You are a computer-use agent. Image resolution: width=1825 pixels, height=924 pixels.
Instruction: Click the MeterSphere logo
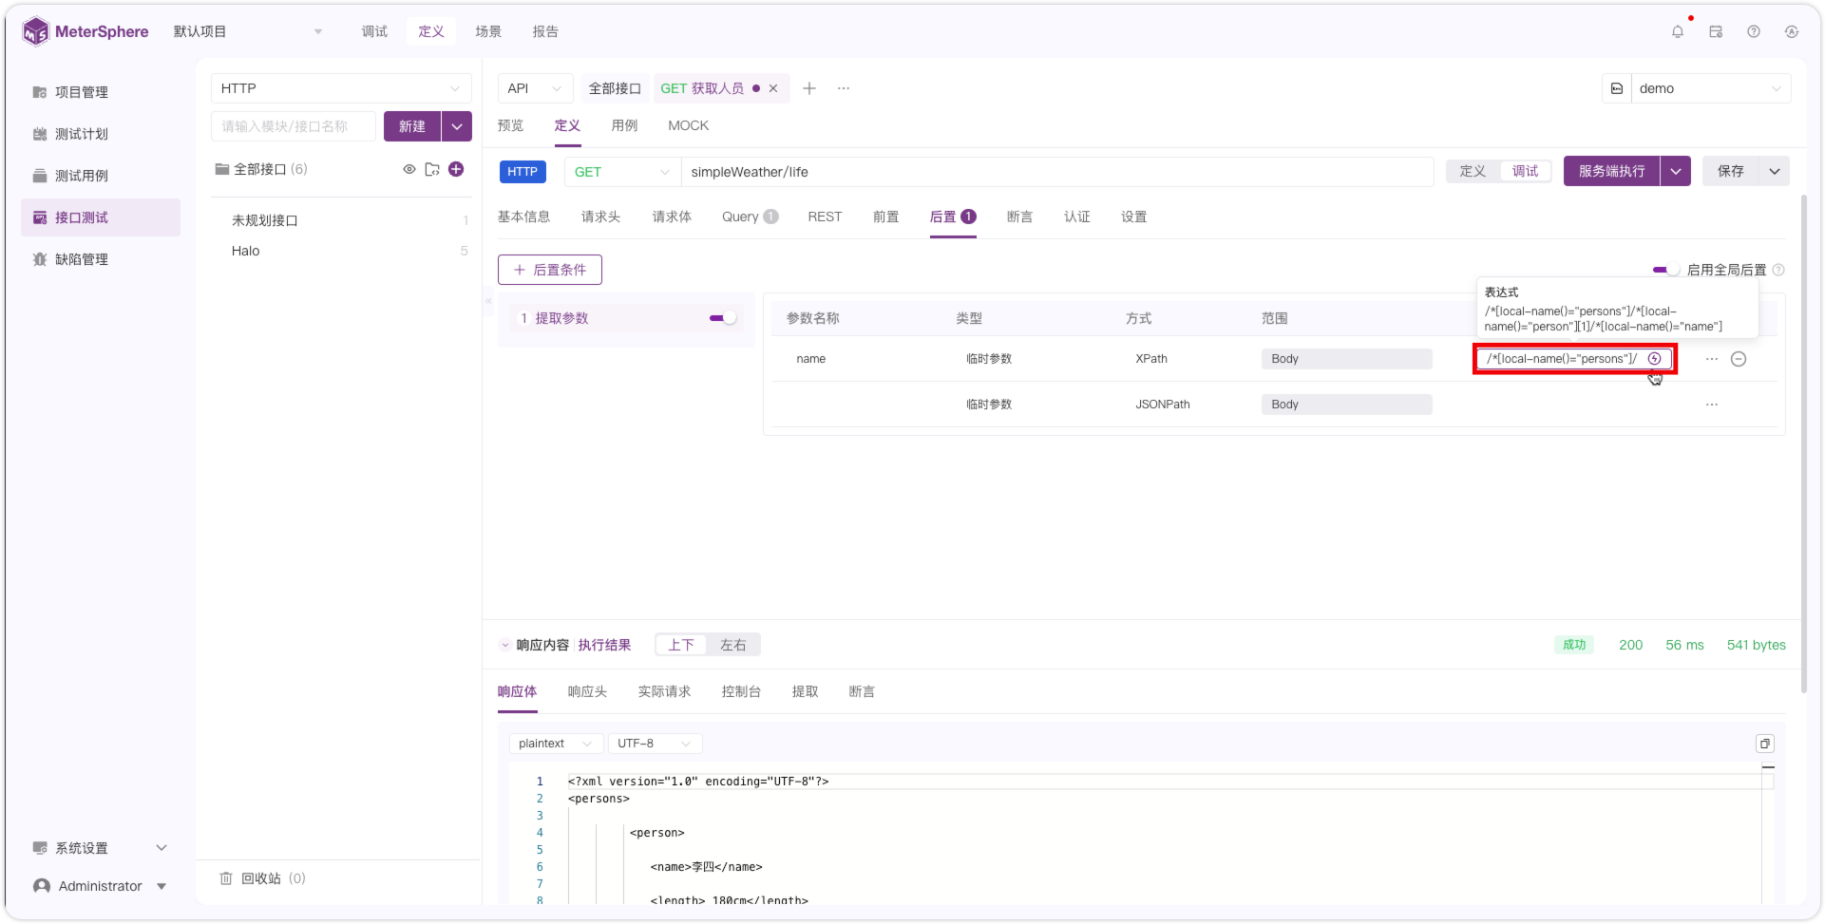(86, 31)
